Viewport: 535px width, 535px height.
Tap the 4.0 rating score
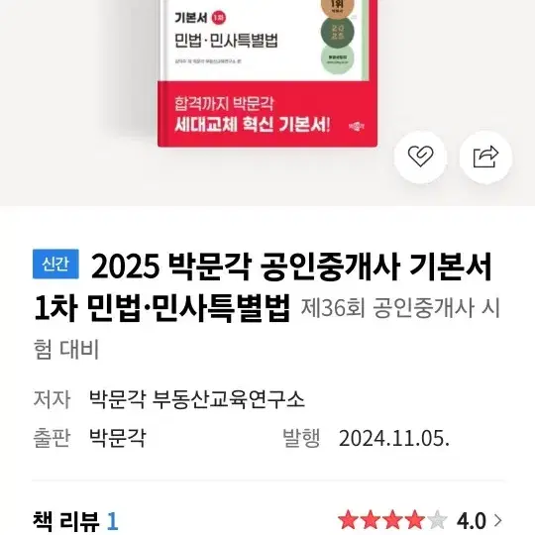tap(472, 521)
